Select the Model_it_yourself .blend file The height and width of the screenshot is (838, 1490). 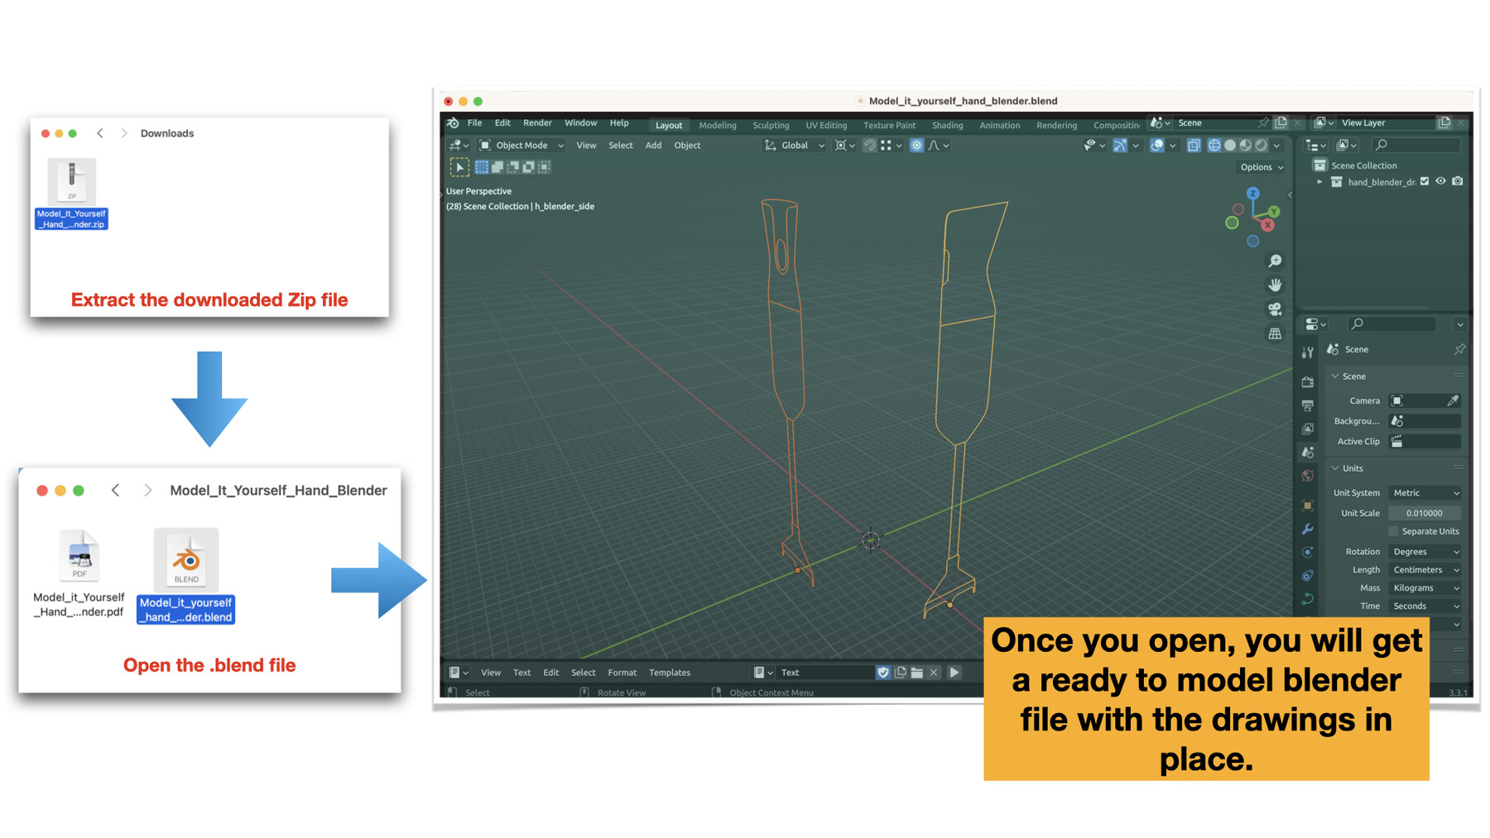click(185, 576)
